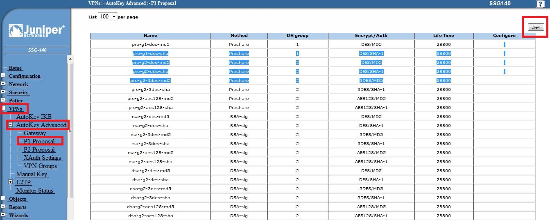This screenshot has width=550, height=220.
Task: Expand the Configuration plus icon
Action: pyautogui.click(x=3, y=76)
